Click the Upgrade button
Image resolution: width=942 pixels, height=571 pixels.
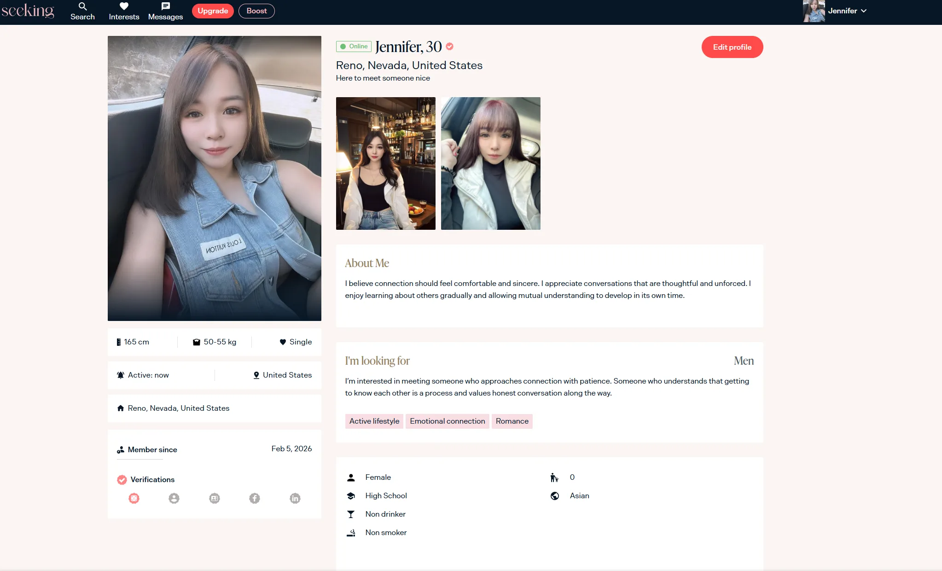[213, 11]
